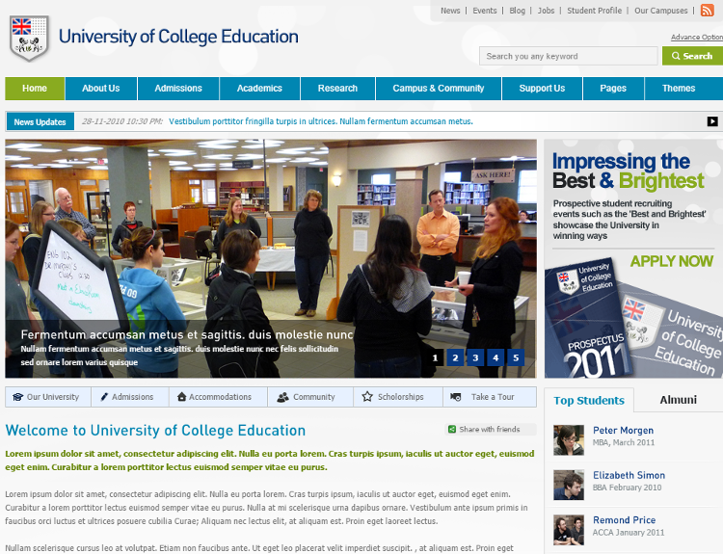The image size is (723, 554).
Task: Open the Student Profile link
Action: click(x=595, y=11)
